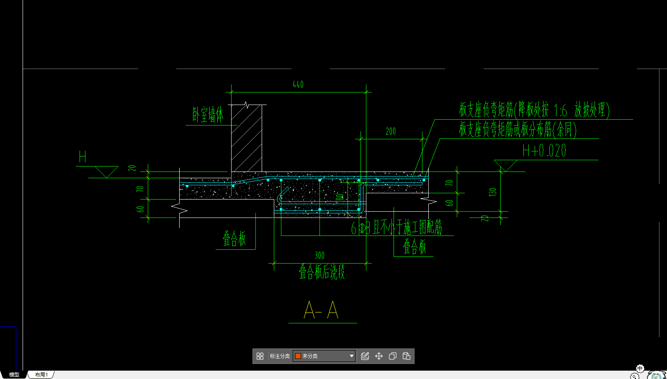Switch to the 模型 tab
Screen dimensions: 667x379
tap(14, 374)
